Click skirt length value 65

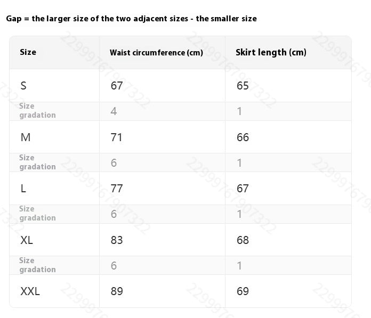tap(243, 86)
